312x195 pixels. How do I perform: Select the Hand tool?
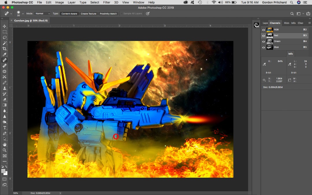coord(5,144)
